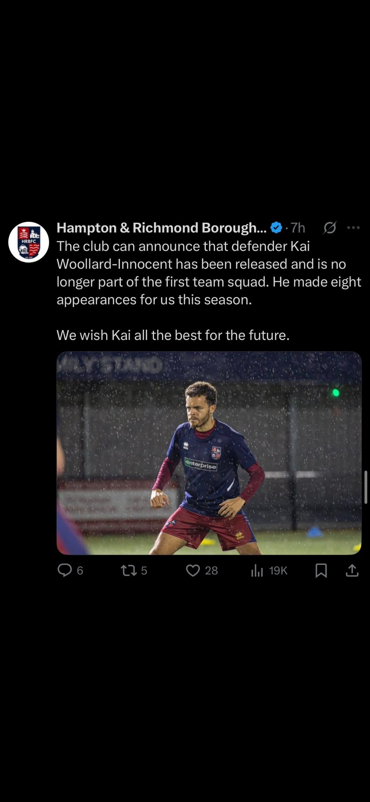The height and width of the screenshot is (802, 370).
Task: Click the reply speech bubble icon
Action: (64, 570)
